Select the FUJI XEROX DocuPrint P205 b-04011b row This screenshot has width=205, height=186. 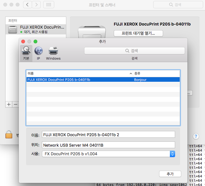tap(103, 80)
